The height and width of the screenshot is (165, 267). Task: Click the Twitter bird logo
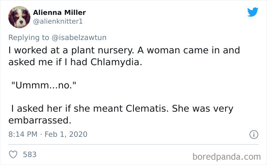253,12
